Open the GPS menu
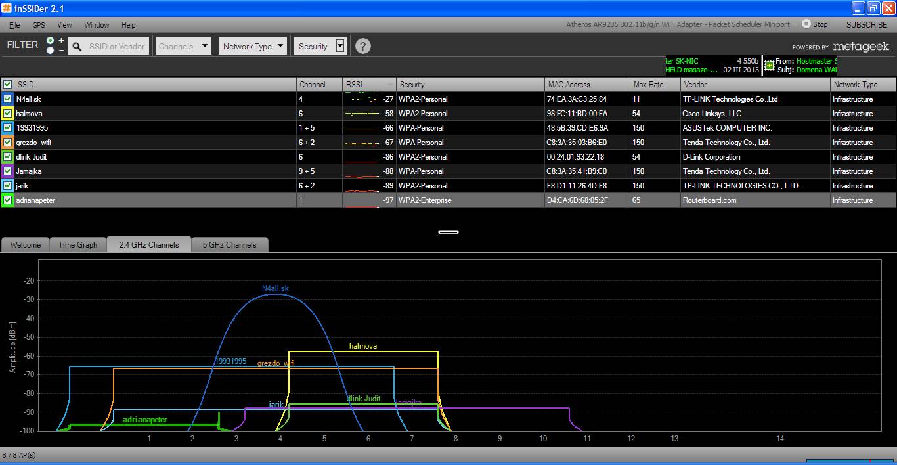The image size is (897, 465). point(38,25)
